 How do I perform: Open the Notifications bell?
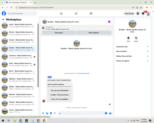click(143, 14)
